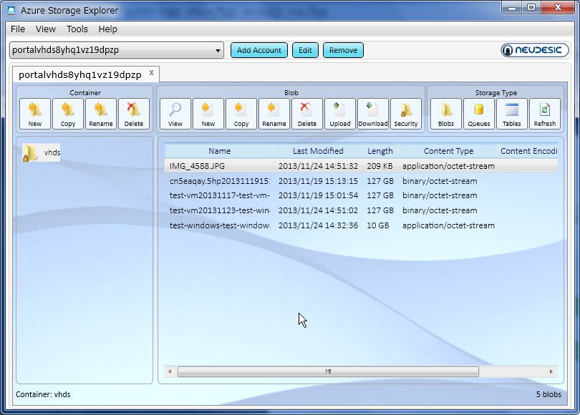
Task: Switch storage type to Blobs
Action: click(446, 114)
